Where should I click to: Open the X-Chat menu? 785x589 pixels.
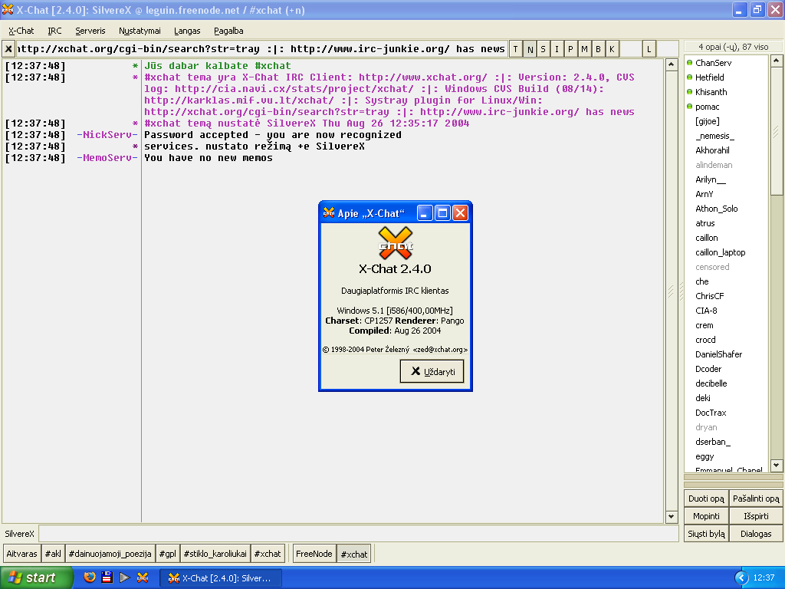pos(21,31)
